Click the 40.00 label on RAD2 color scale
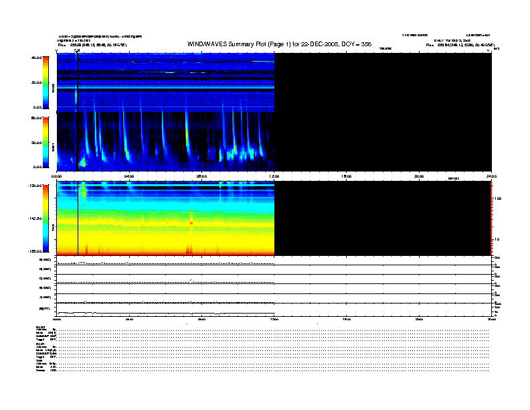This screenshot has height=410, width=530. point(36,58)
